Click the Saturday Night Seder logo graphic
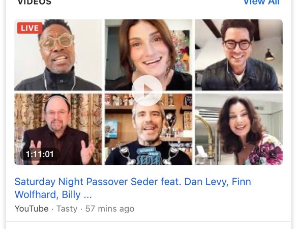Image resolution: width=297 pixels, height=229 pixels. [149, 155]
